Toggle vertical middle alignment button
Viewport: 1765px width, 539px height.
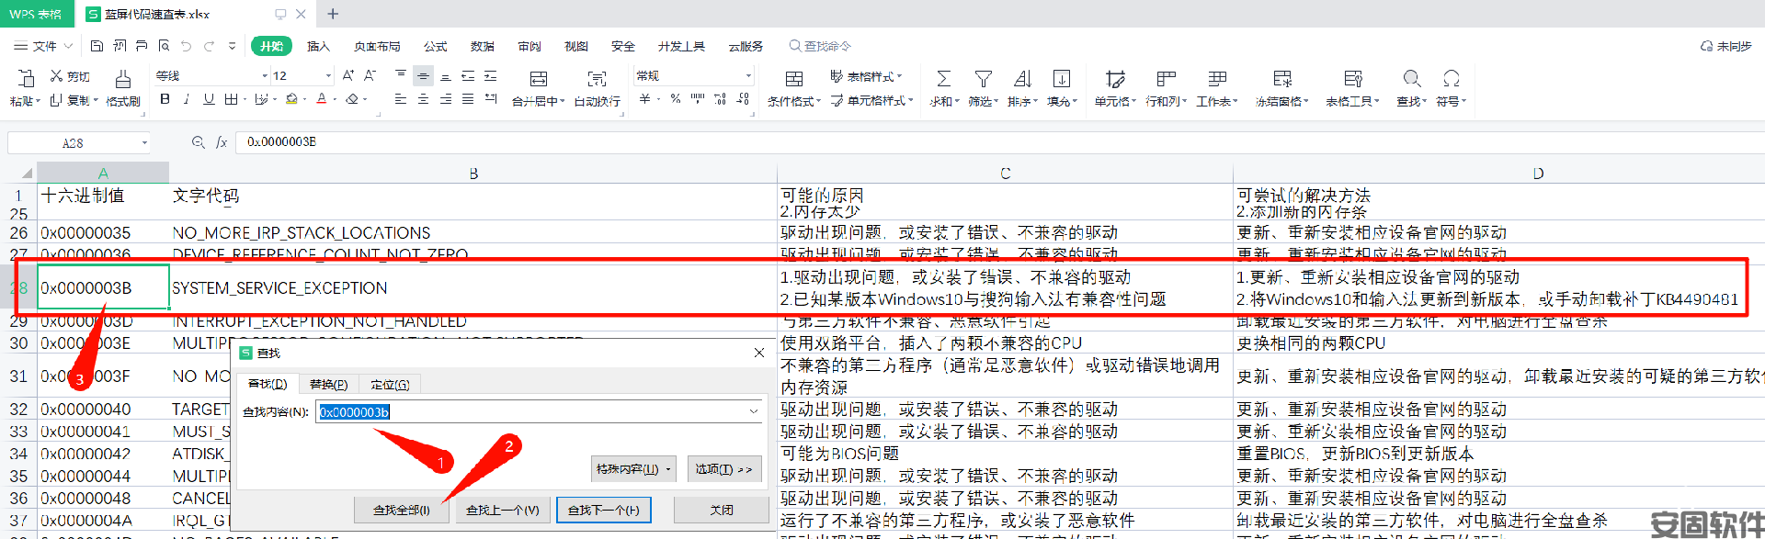[423, 76]
